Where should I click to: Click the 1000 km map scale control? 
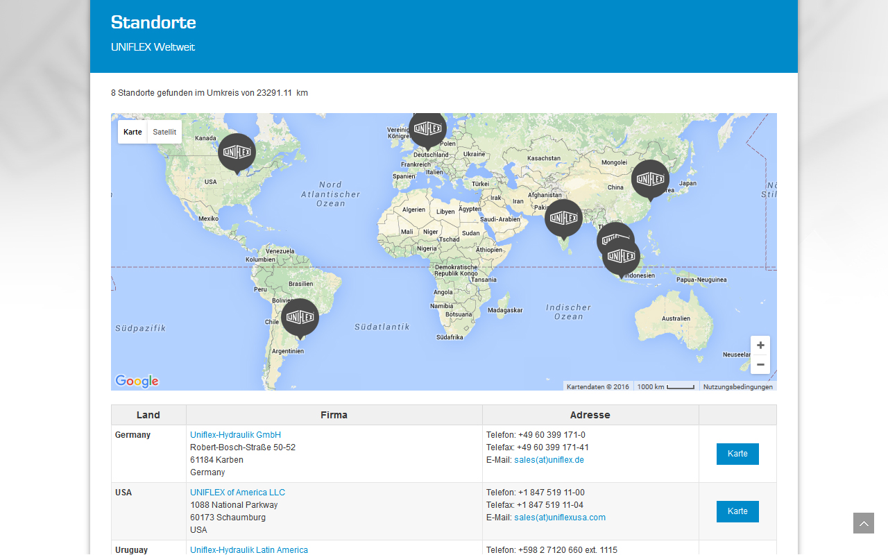pos(666,386)
